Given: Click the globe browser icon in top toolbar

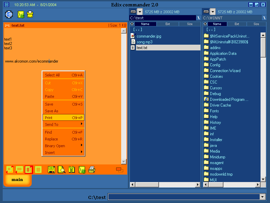Looking at the screenshot, I should 9,14.
